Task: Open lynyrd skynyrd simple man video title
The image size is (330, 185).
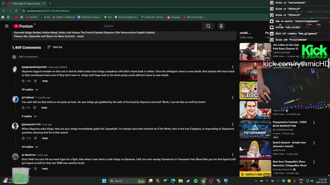Action: point(289,144)
